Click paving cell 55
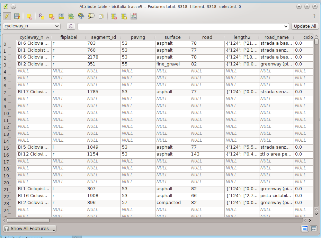This screenshot has width=321, height=238. [x=138, y=64]
